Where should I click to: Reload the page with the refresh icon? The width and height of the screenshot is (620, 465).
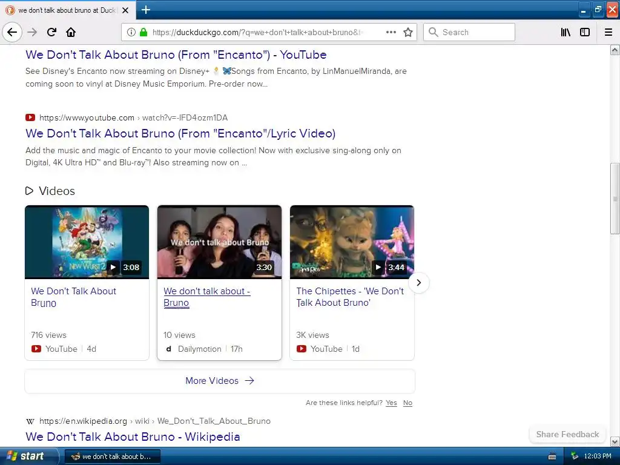point(51,32)
